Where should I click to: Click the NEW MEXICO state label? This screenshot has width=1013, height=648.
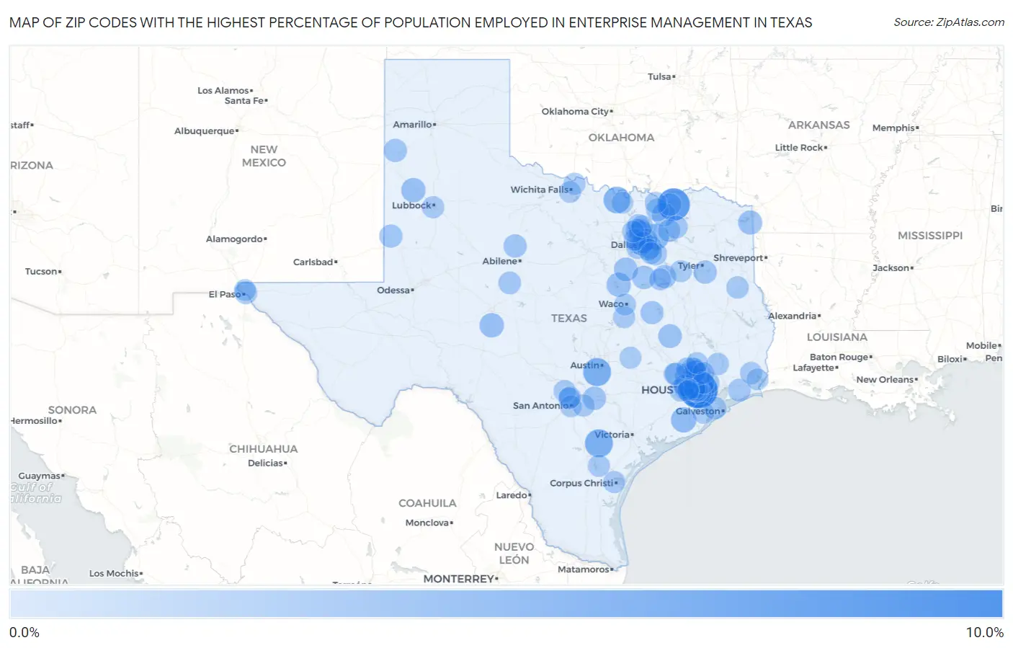(x=264, y=156)
